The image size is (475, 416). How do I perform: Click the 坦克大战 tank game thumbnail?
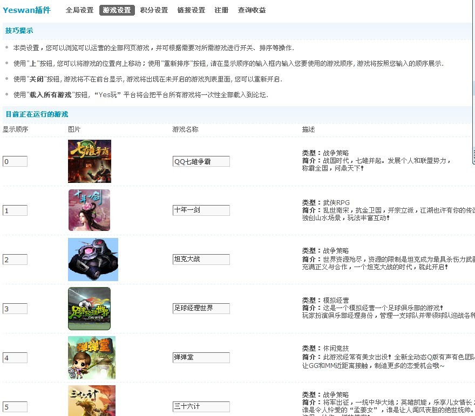pos(93,260)
